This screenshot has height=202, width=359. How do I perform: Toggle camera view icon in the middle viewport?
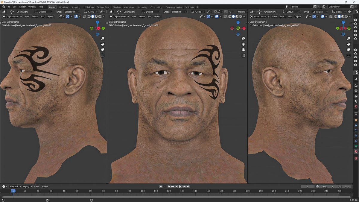coord(243,50)
